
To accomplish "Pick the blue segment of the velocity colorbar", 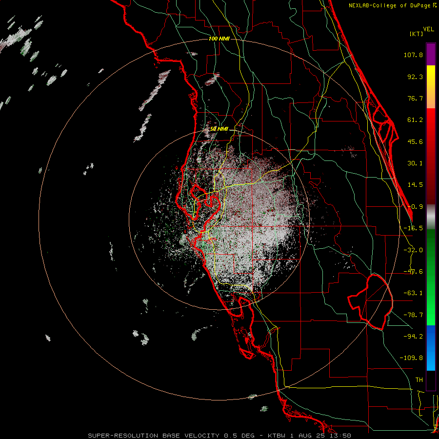I will coord(431,348).
